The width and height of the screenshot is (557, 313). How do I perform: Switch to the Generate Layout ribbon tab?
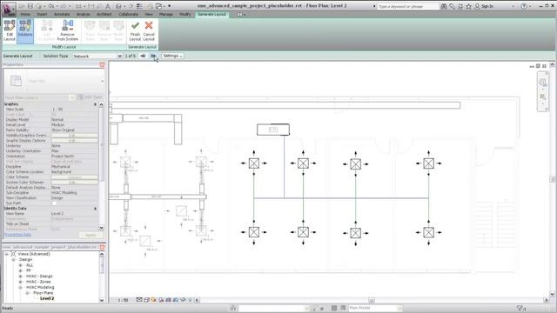211,14
